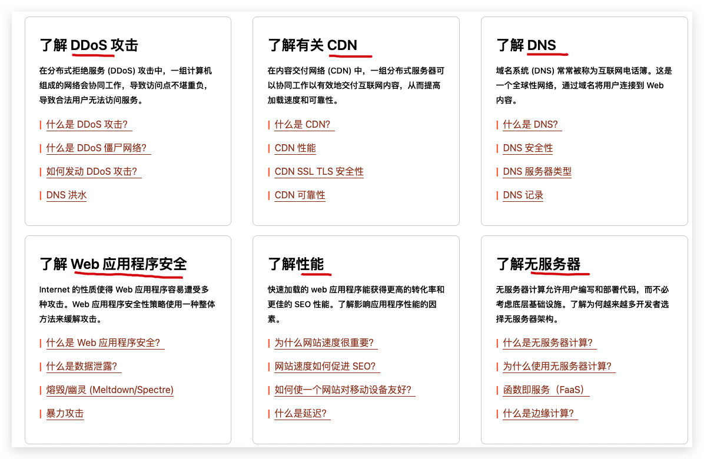The height and width of the screenshot is (459, 704).
Task: Click the 性能 card description paragraph
Action: coord(356,304)
